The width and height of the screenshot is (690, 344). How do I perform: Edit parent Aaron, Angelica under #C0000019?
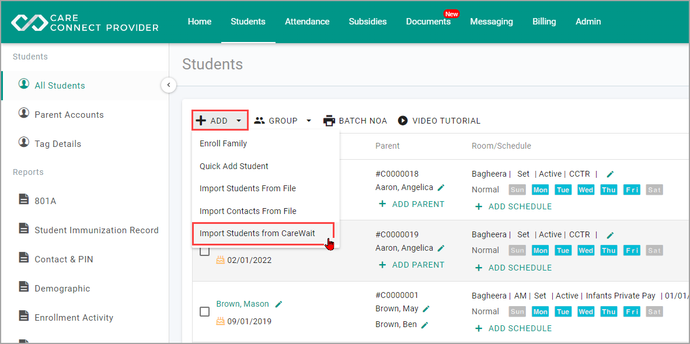coord(441,248)
